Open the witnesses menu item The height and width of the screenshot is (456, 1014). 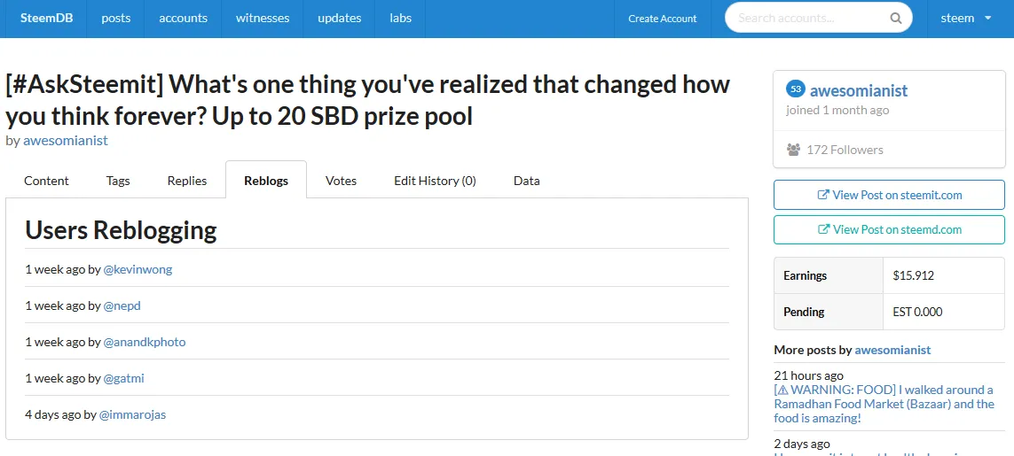(263, 18)
